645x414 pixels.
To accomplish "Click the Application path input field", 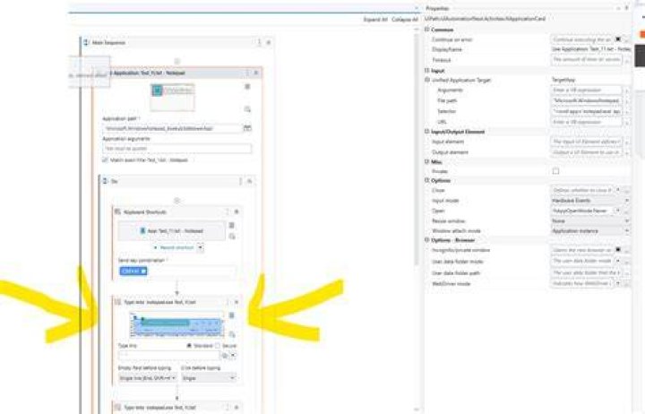I will point(172,128).
